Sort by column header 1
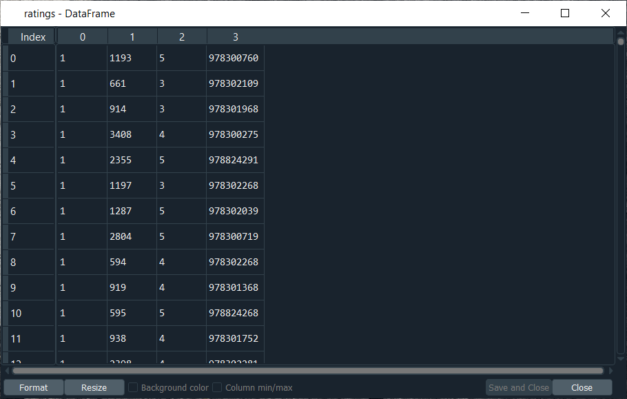 pyautogui.click(x=132, y=37)
